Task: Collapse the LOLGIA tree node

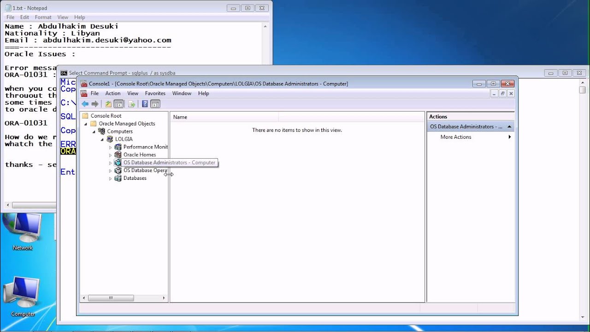Action: pos(102,139)
